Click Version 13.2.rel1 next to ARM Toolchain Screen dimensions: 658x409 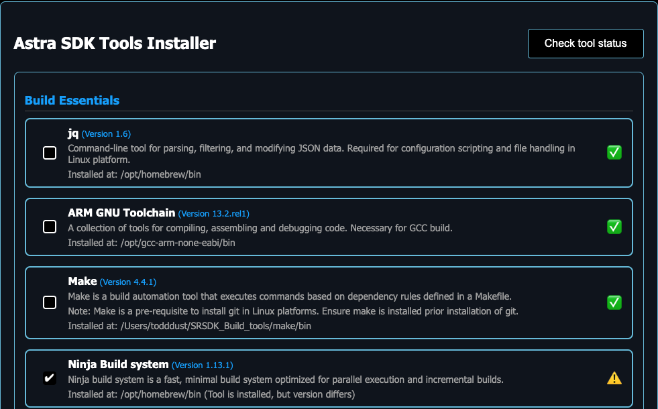point(214,213)
